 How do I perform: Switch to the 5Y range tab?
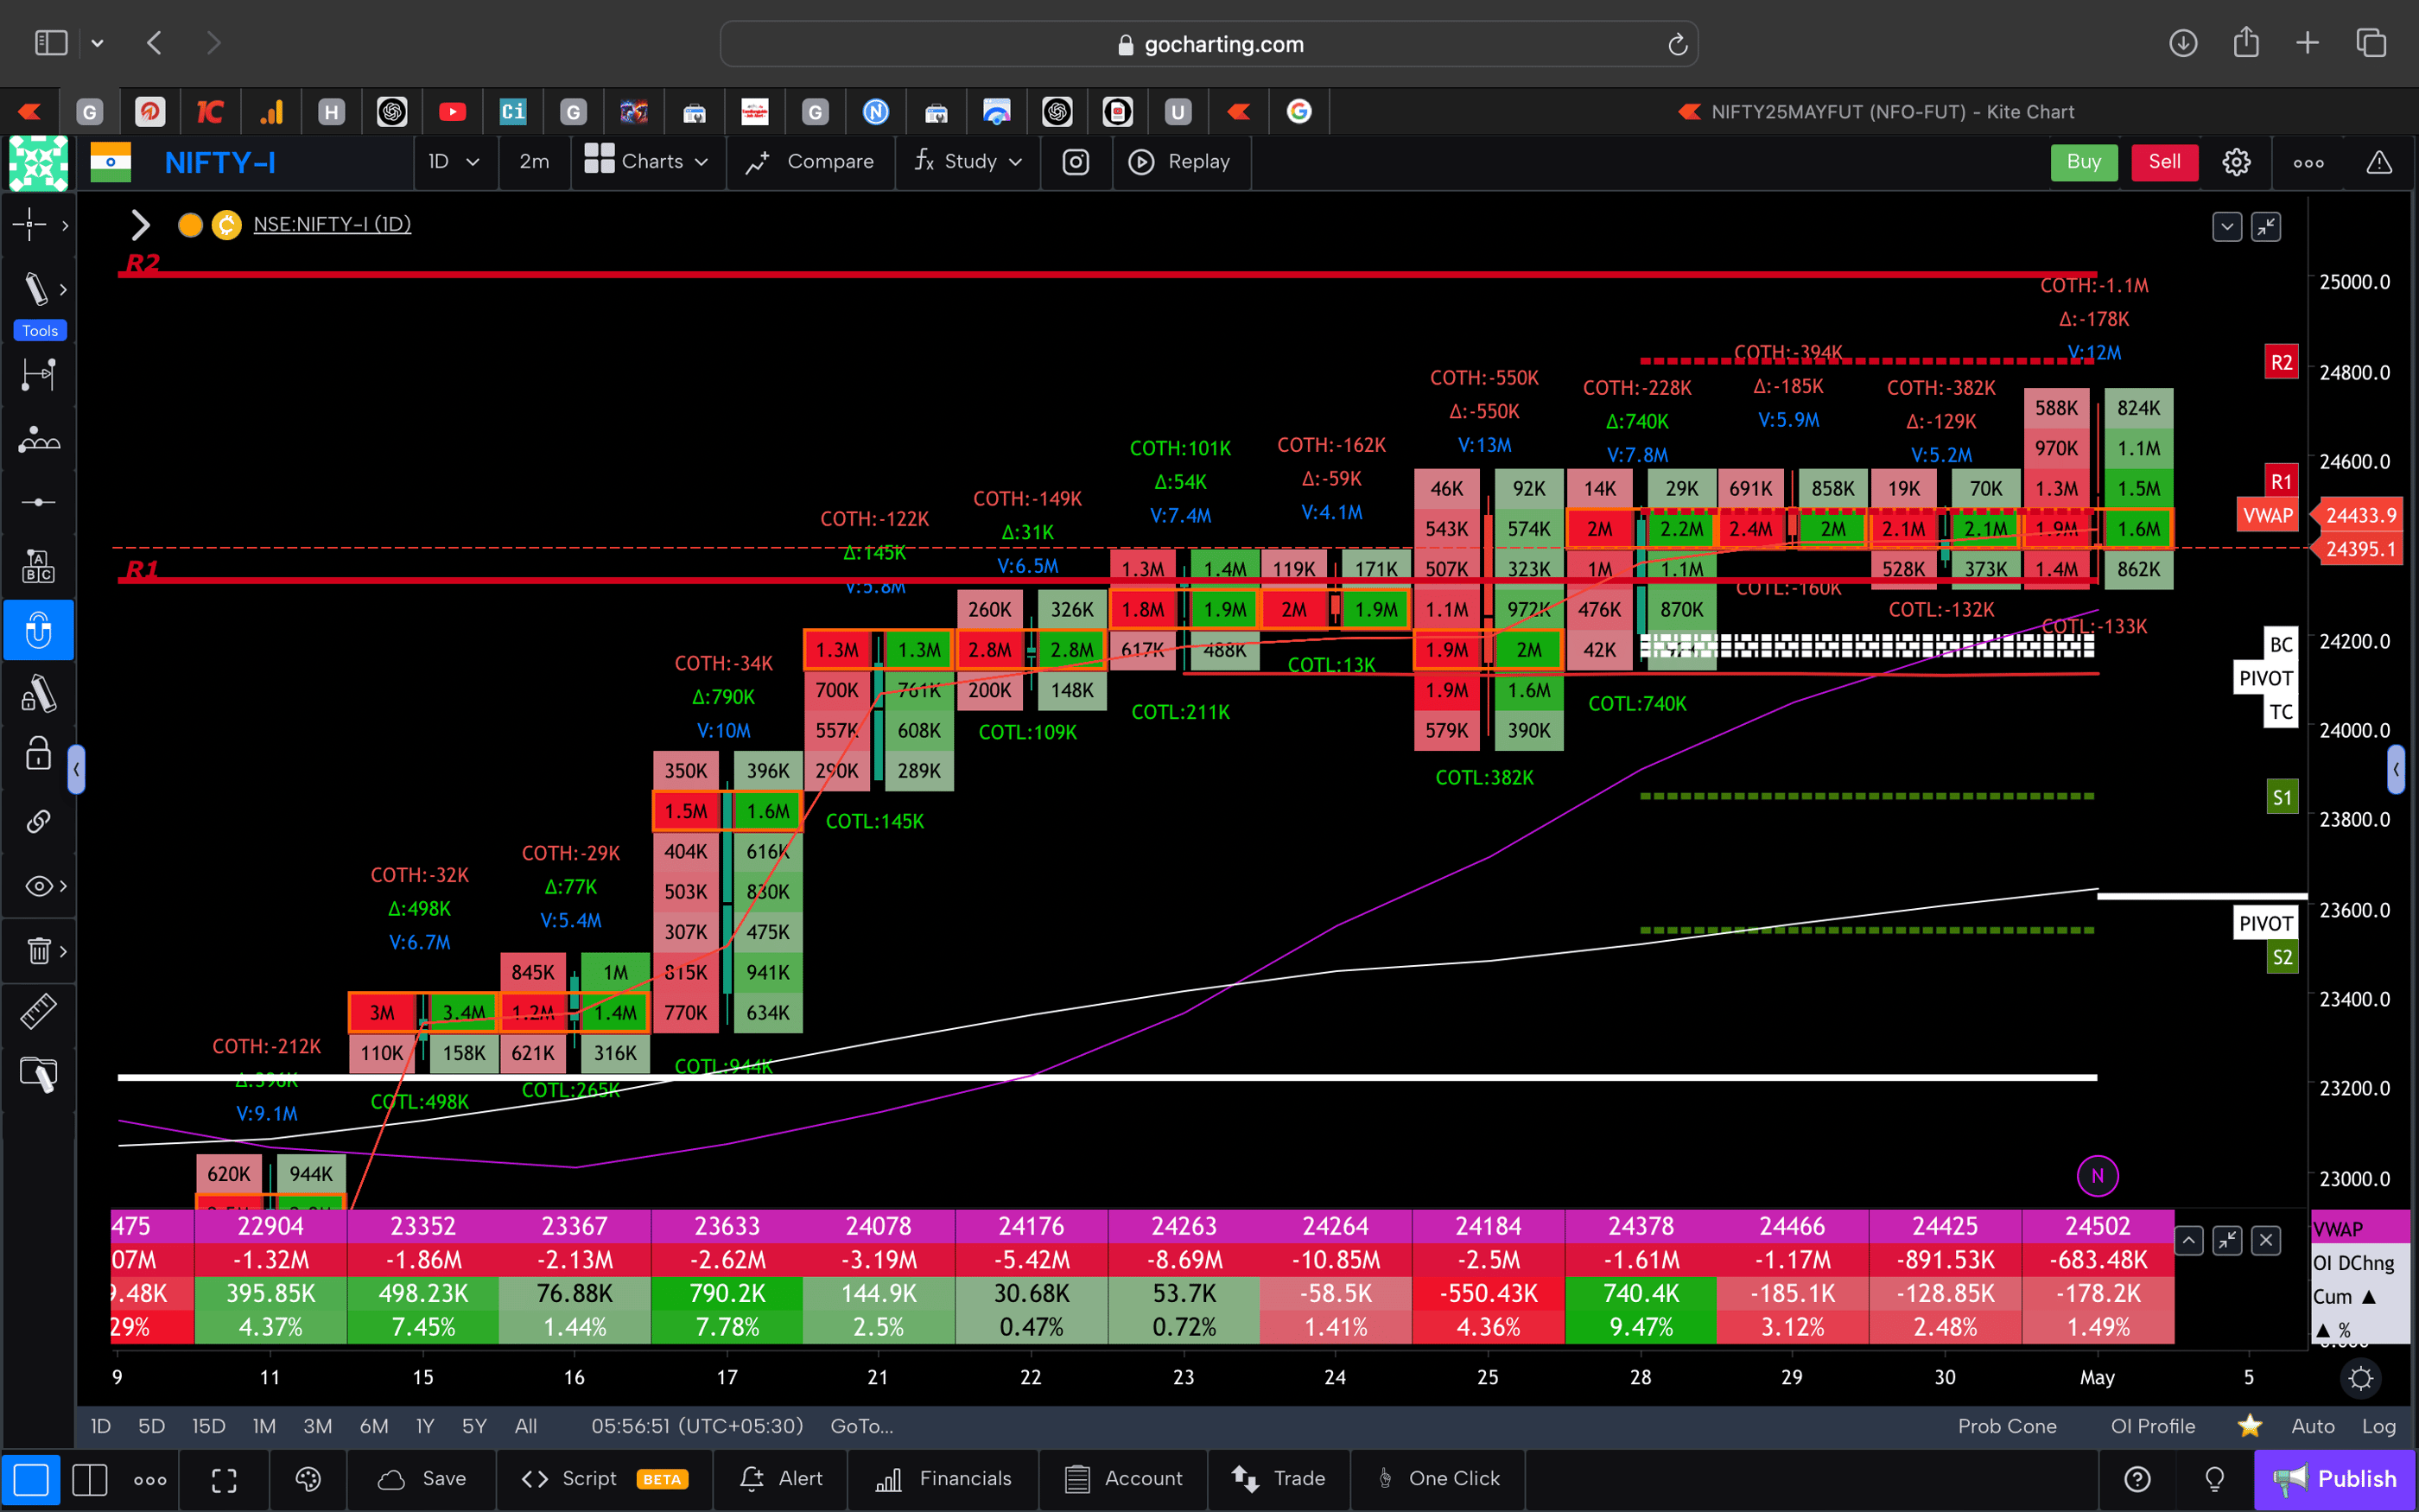pos(473,1426)
